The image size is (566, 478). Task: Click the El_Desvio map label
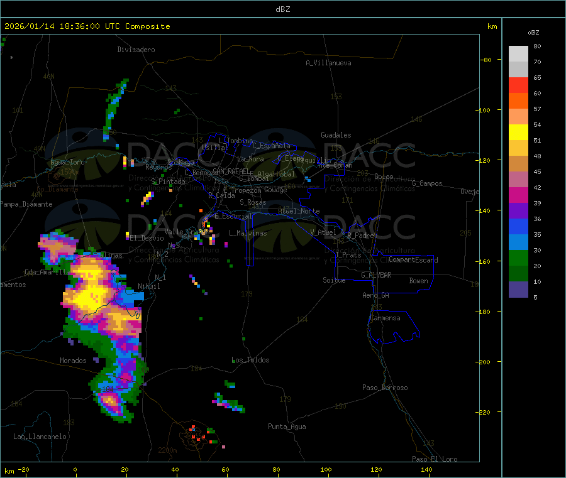tap(147, 238)
